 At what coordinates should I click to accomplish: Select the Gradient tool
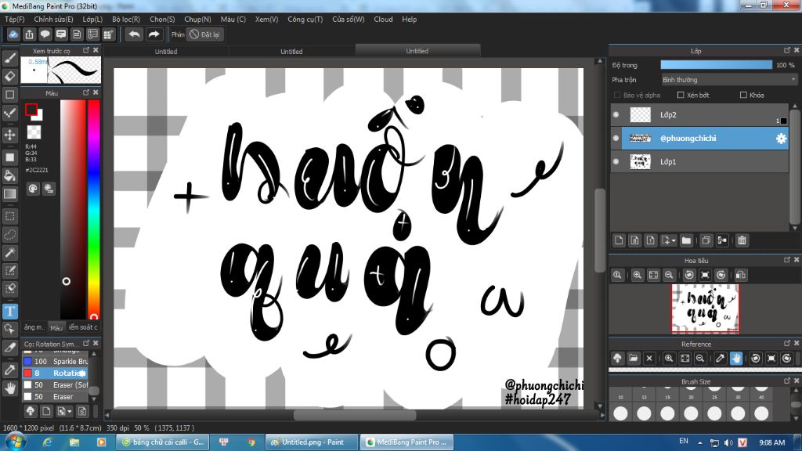[9, 194]
